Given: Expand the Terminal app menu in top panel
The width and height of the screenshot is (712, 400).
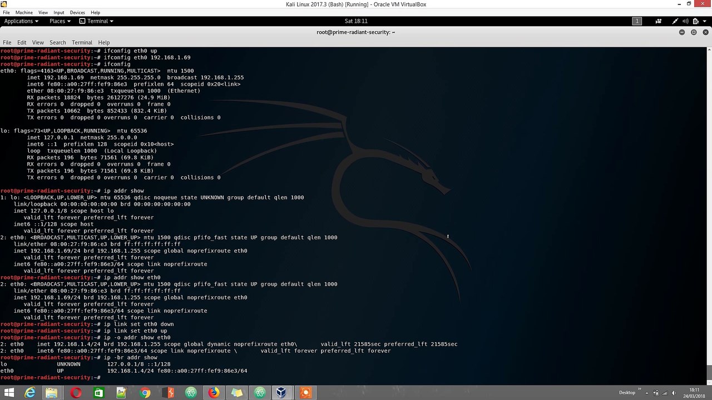Looking at the screenshot, I should (x=96, y=21).
